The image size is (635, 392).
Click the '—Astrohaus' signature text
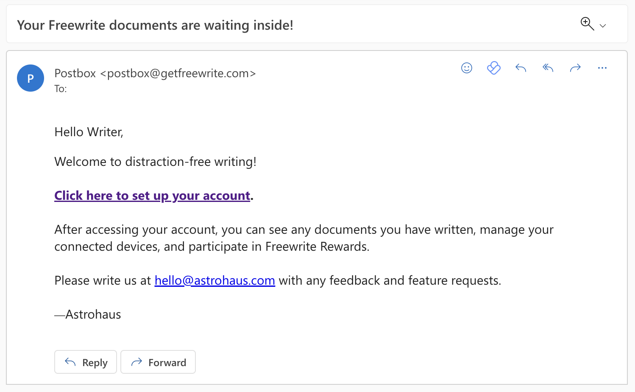coord(88,314)
